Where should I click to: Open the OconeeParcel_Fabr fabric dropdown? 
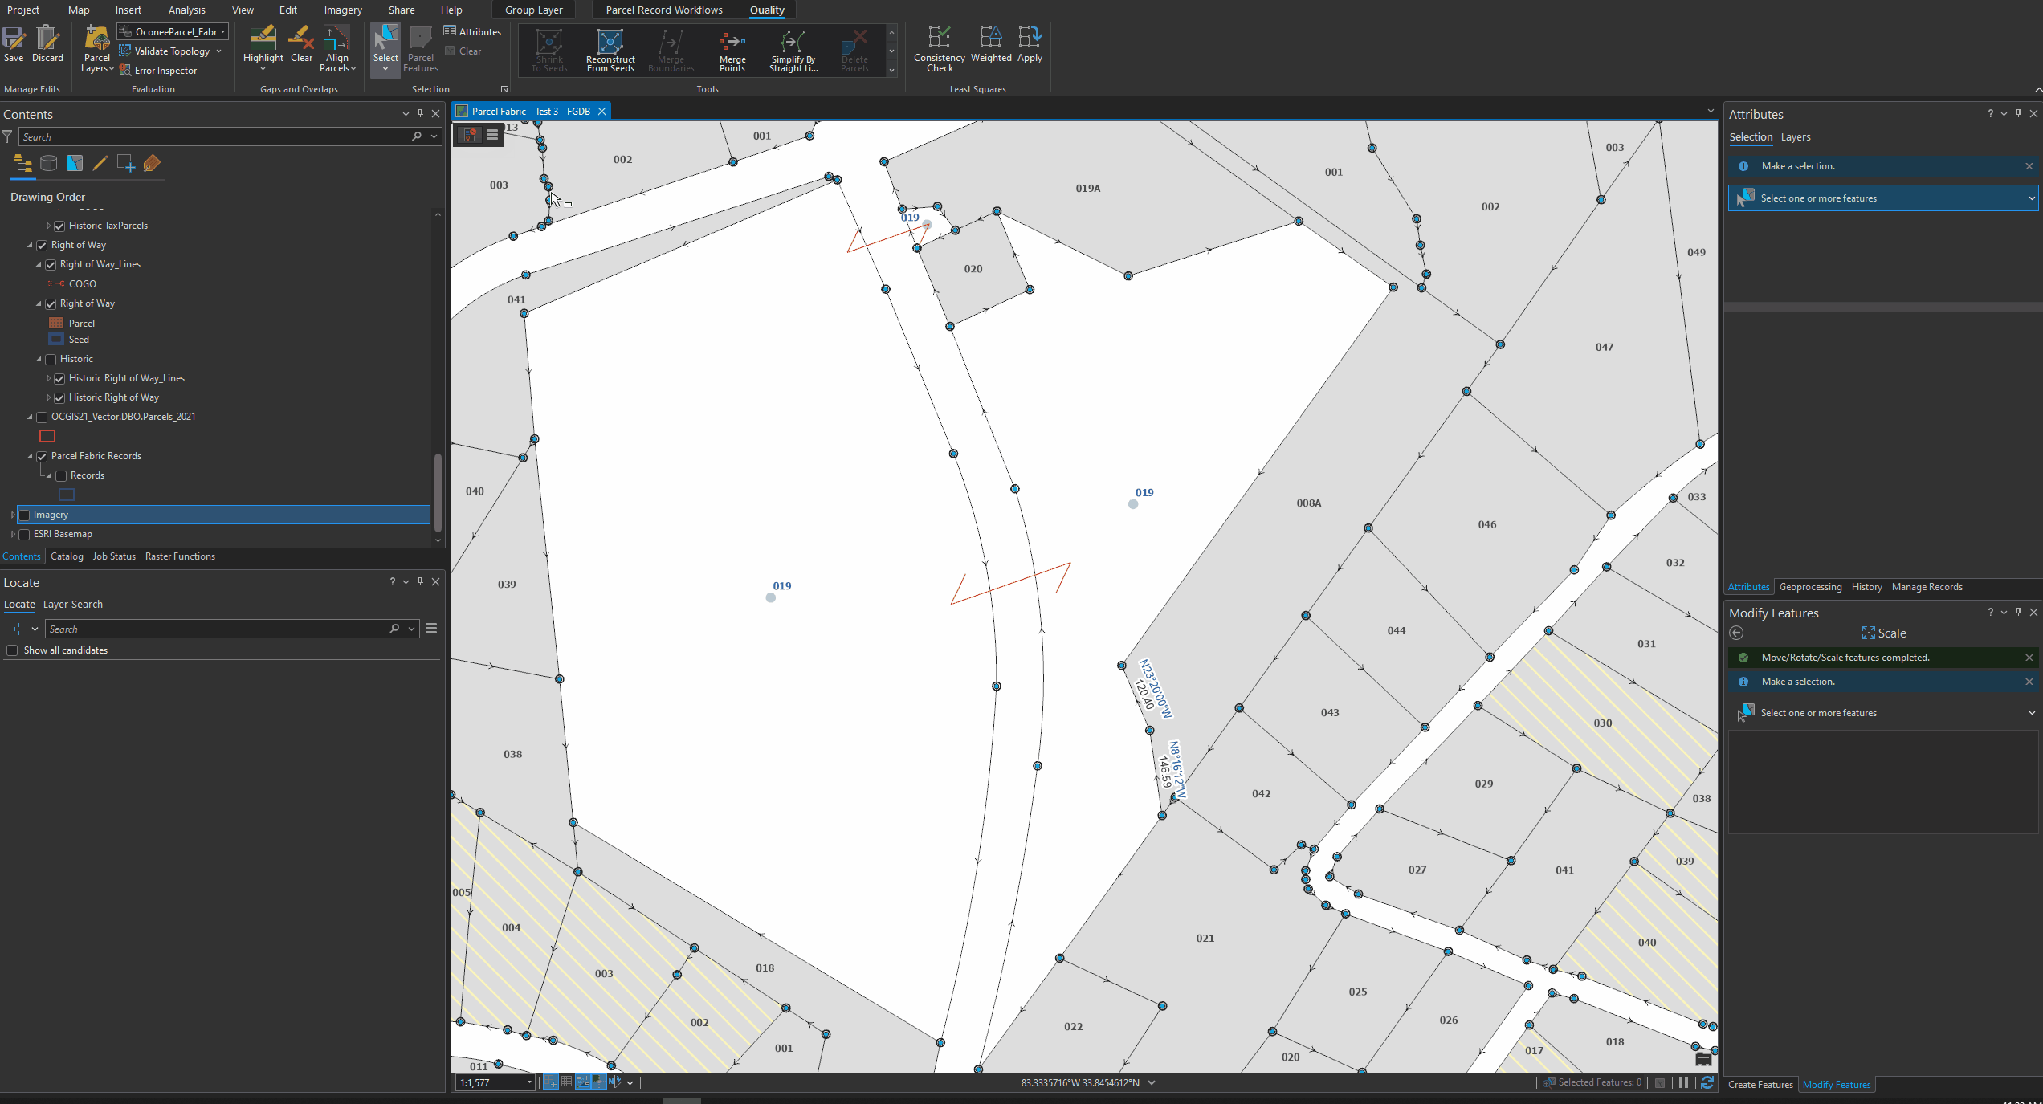point(222,31)
